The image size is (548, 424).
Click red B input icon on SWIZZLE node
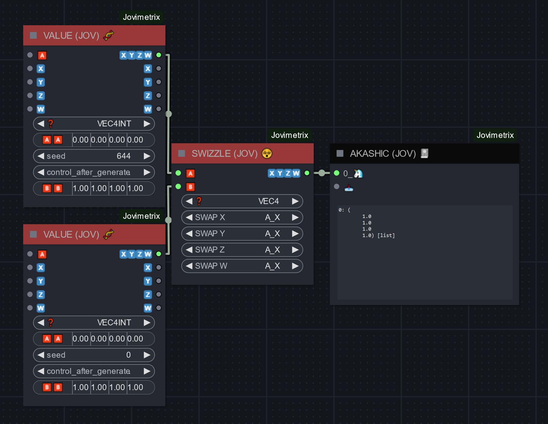pos(190,187)
